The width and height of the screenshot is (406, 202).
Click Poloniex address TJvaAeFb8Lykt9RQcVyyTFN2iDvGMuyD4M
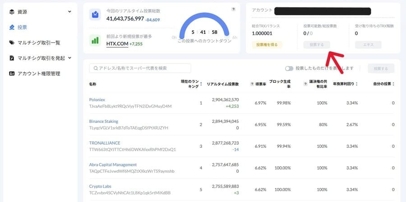coord(130,106)
